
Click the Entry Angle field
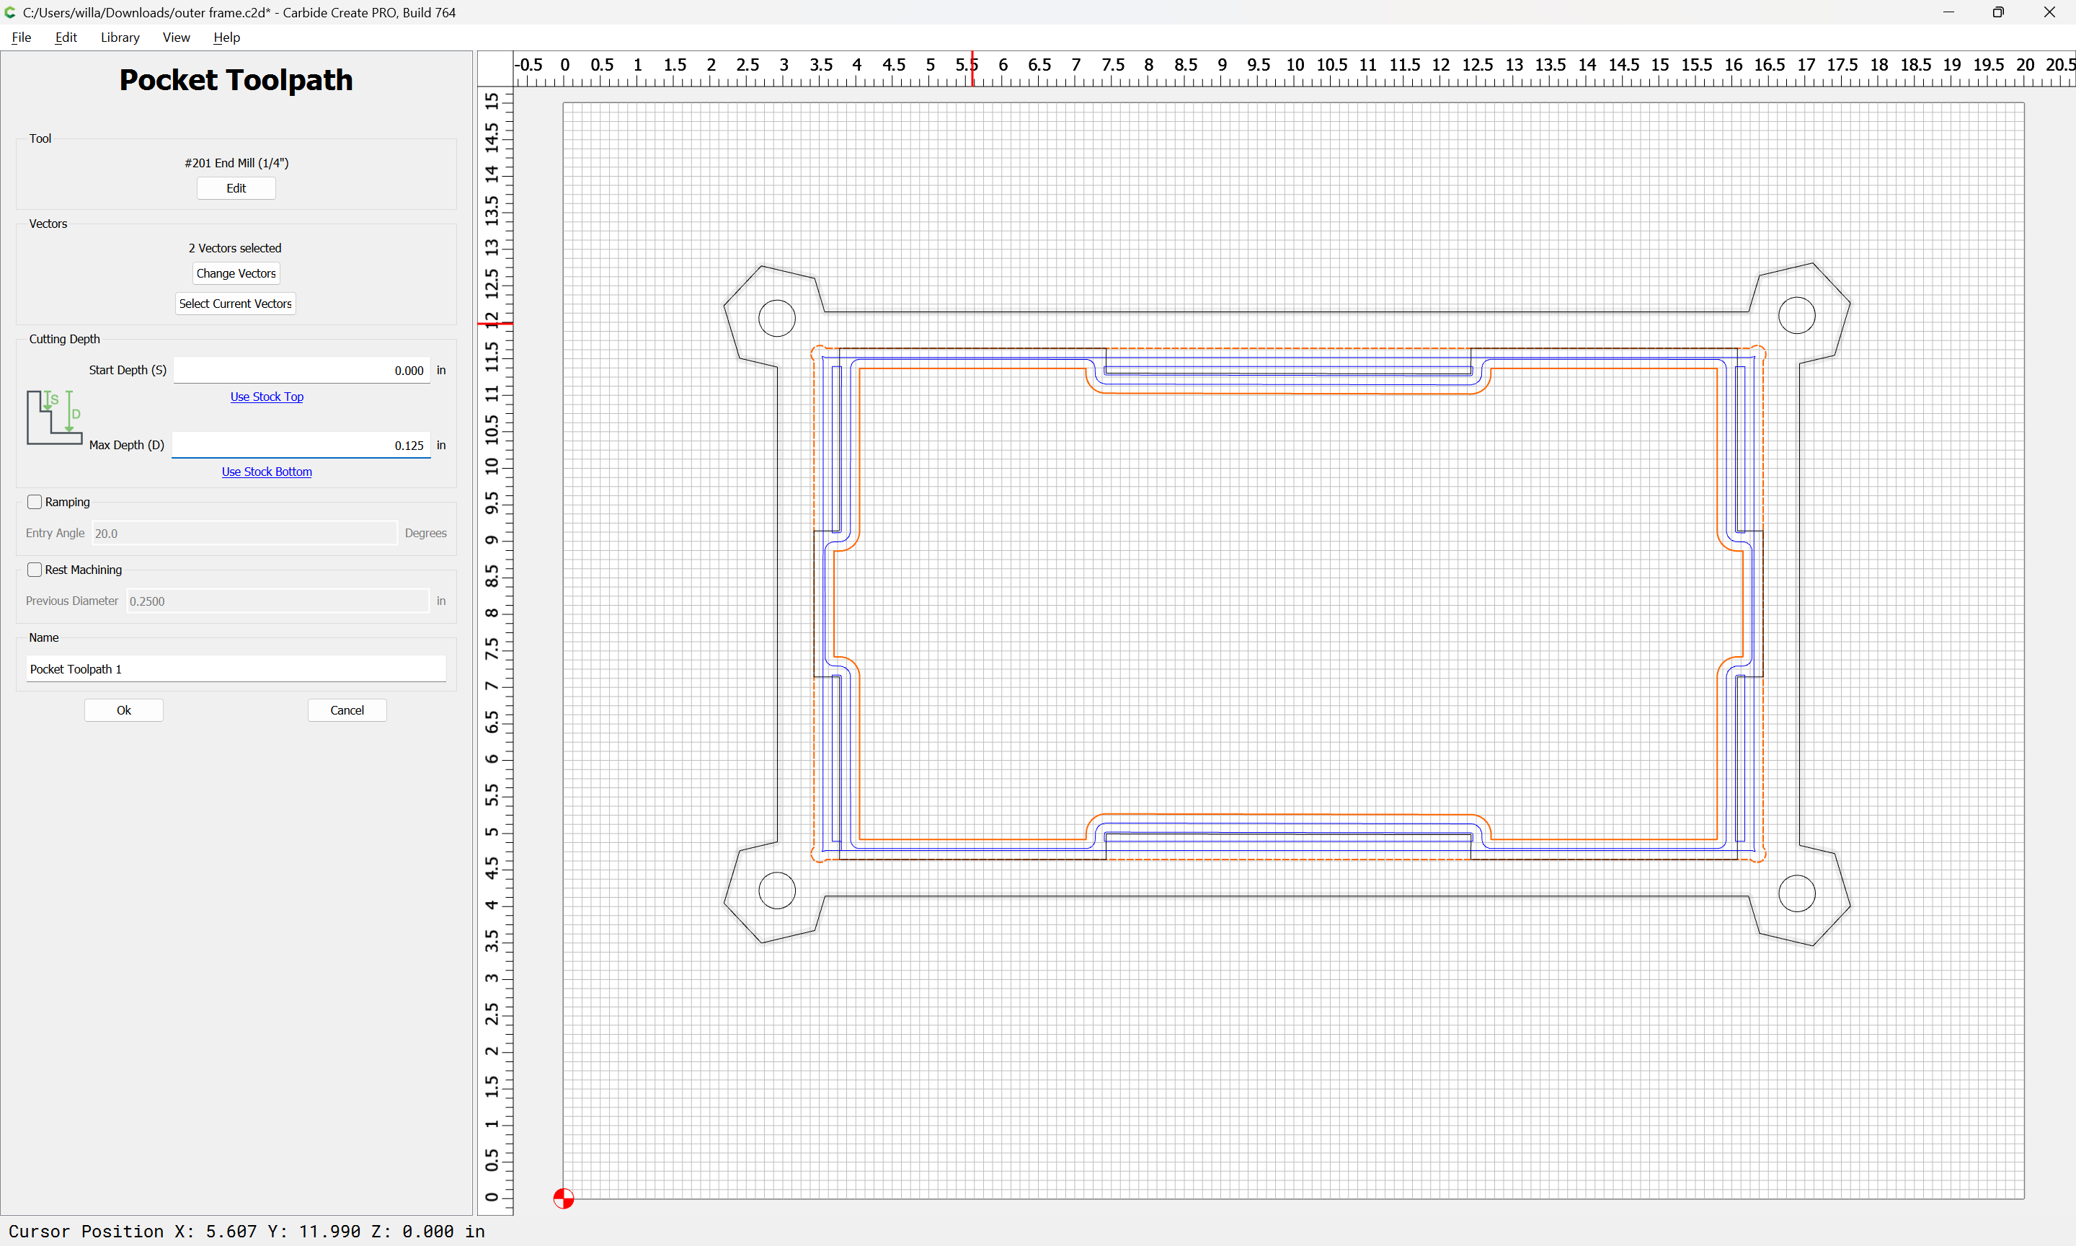pos(244,533)
